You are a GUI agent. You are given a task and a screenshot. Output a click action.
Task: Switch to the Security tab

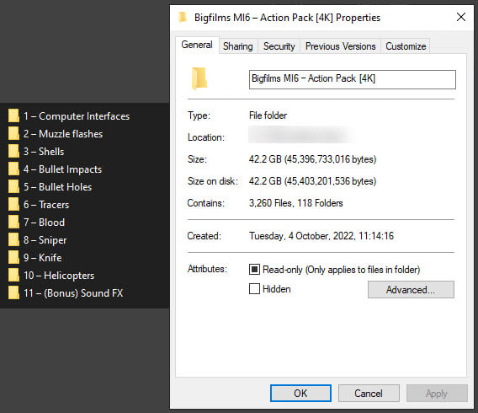(x=279, y=46)
